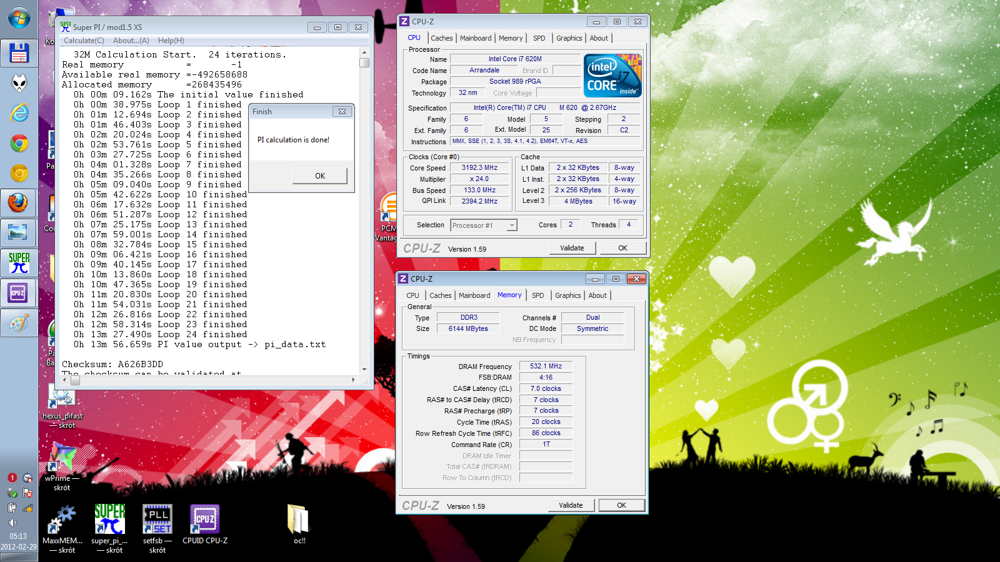The width and height of the screenshot is (1000, 562).
Task: Click the DRAM Frequency 532.1 MHz value
Action: (x=546, y=366)
